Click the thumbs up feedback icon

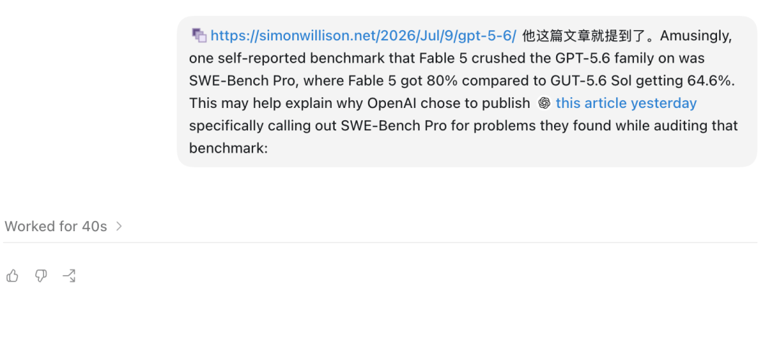pos(12,276)
